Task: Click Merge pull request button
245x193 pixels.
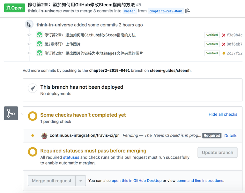Action: [52, 181]
